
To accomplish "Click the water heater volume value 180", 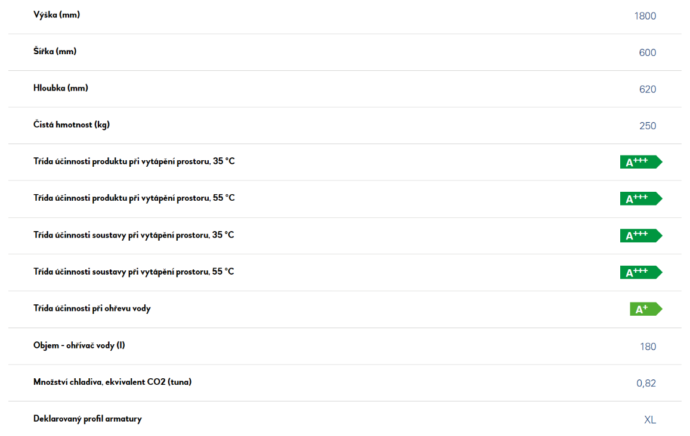I will (x=648, y=347).
